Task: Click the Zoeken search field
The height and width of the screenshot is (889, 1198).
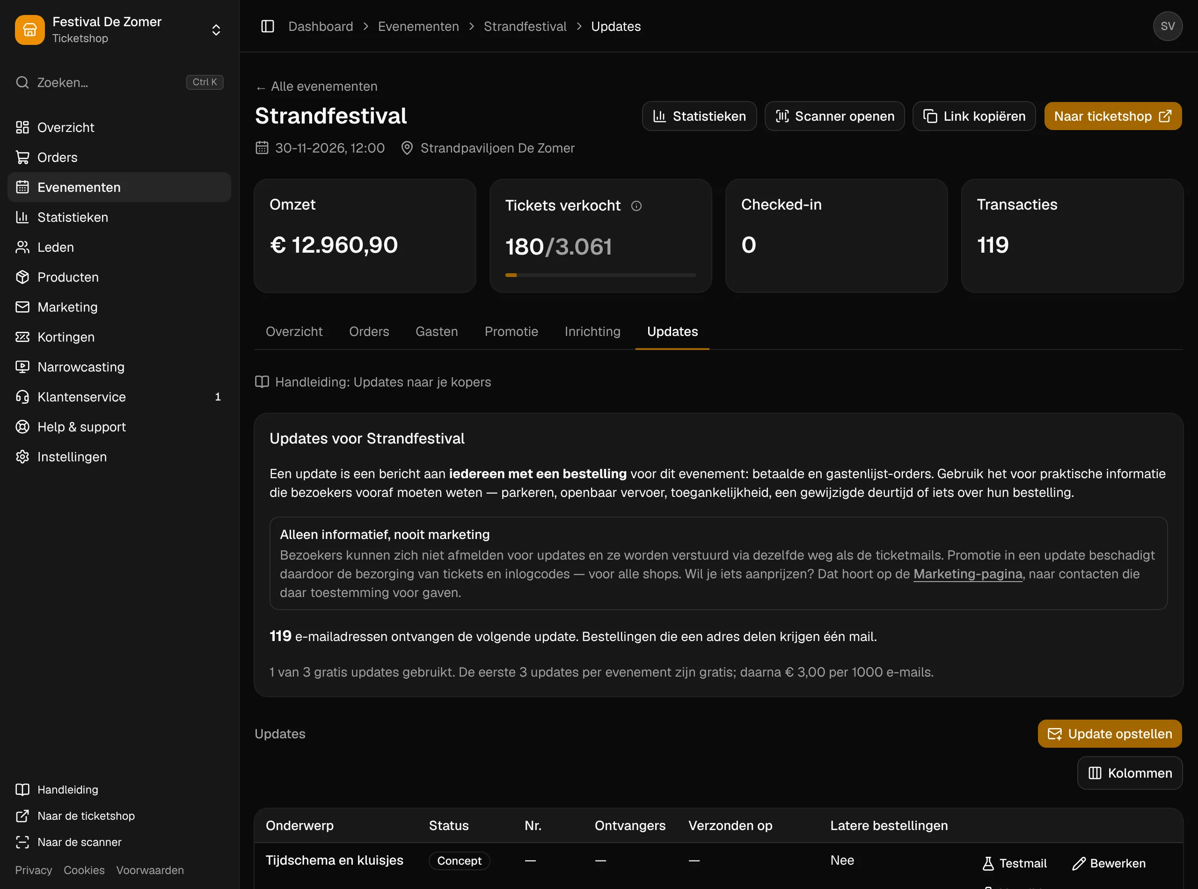Action: [x=119, y=82]
